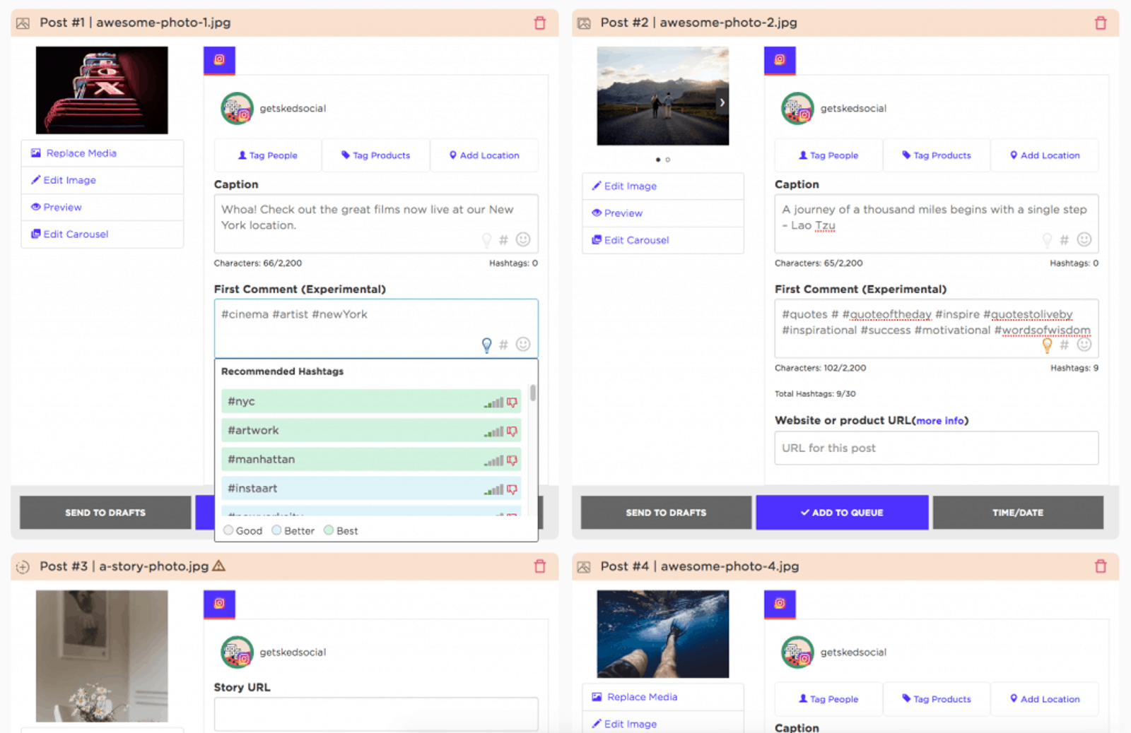
Task: Select the Good hashtag quality radio
Action: (x=228, y=530)
